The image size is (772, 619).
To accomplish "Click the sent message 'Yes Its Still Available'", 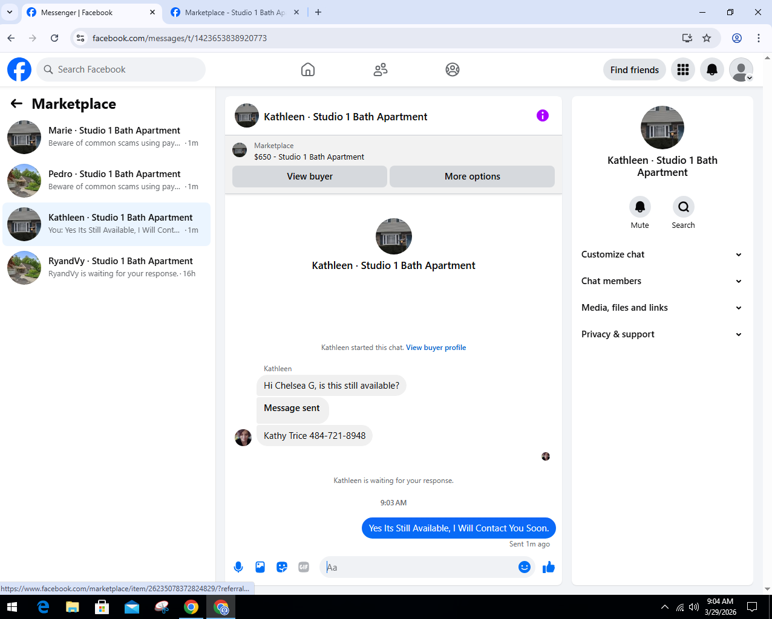I will (459, 528).
